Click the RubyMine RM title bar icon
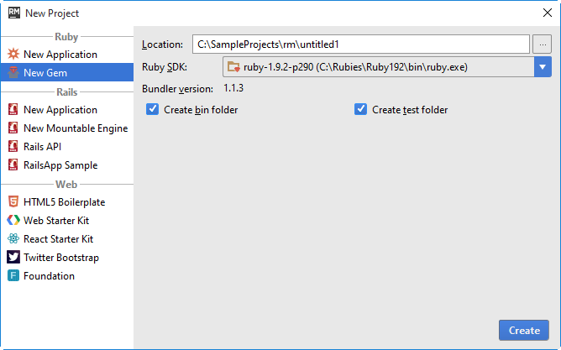Screen dimensions: 561x350 point(14,13)
